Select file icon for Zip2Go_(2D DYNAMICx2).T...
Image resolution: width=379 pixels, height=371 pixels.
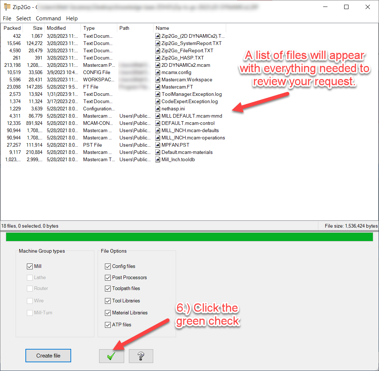click(x=158, y=36)
